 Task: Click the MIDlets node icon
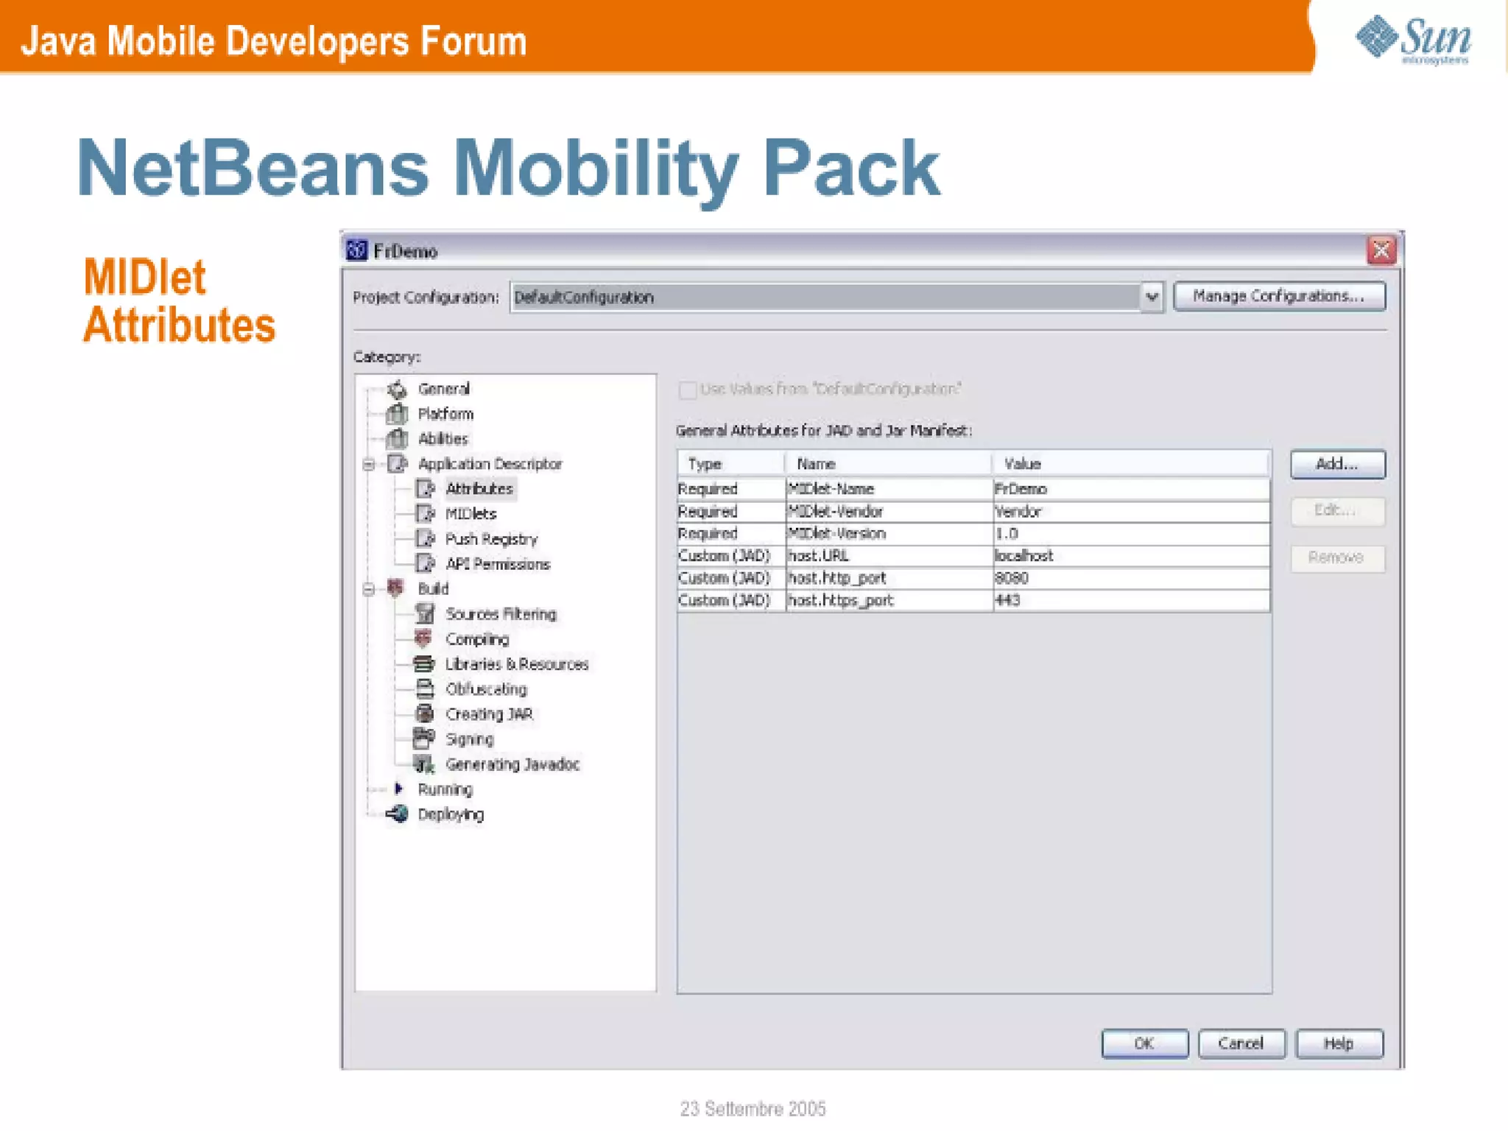[425, 514]
